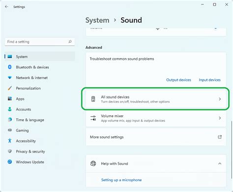Screen dimensions: 233x192
Task: Maximize the Settings window
Action: pyautogui.click(x=214, y=4)
